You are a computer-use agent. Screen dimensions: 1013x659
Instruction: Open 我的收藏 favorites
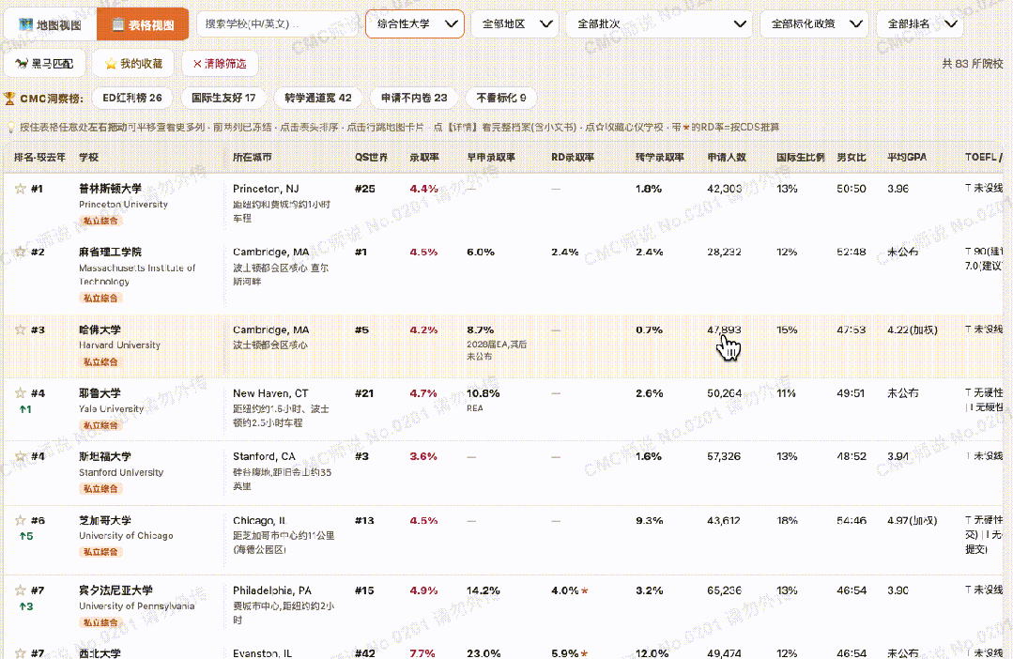tap(133, 63)
